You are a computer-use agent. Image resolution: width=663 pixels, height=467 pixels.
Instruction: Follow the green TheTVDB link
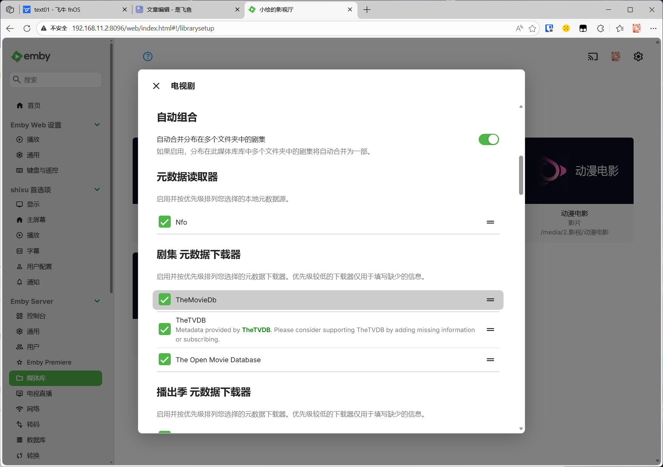(256, 330)
